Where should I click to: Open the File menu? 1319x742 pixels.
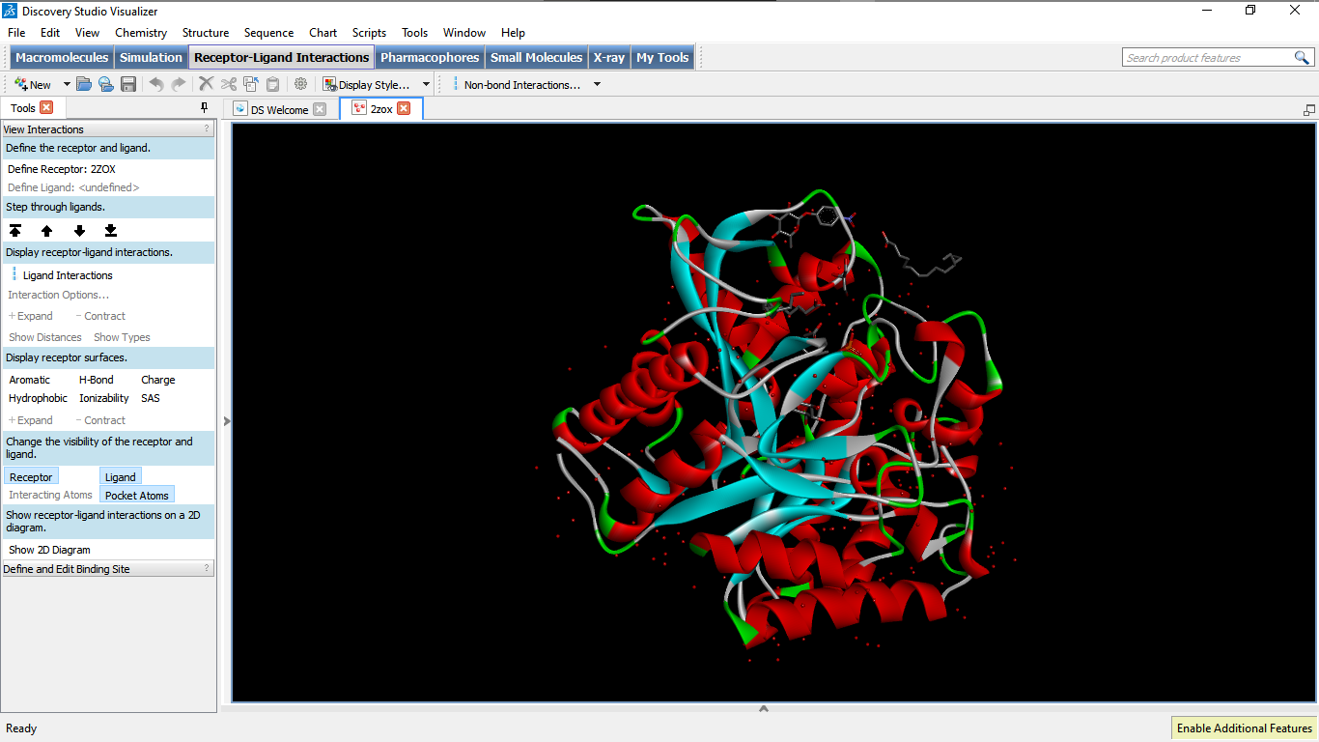point(16,32)
